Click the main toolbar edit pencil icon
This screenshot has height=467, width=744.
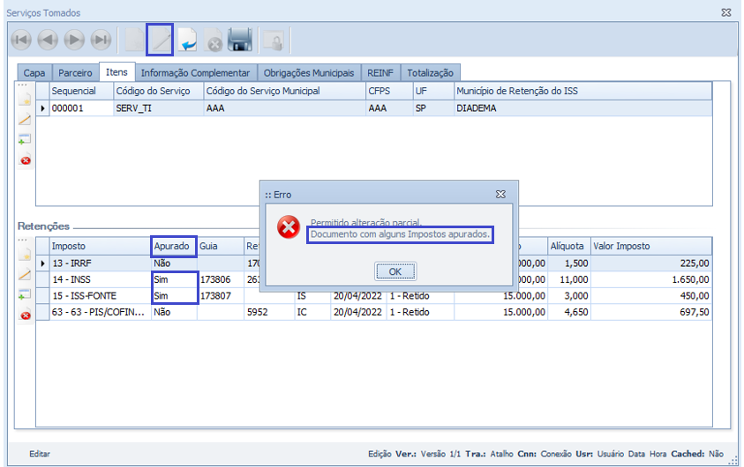(160, 40)
